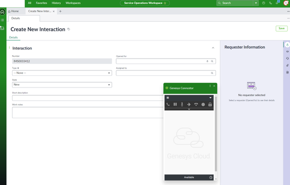Switch to the Home tab
This screenshot has width=290, height=185.
pyautogui.click(x=13, y=11)
